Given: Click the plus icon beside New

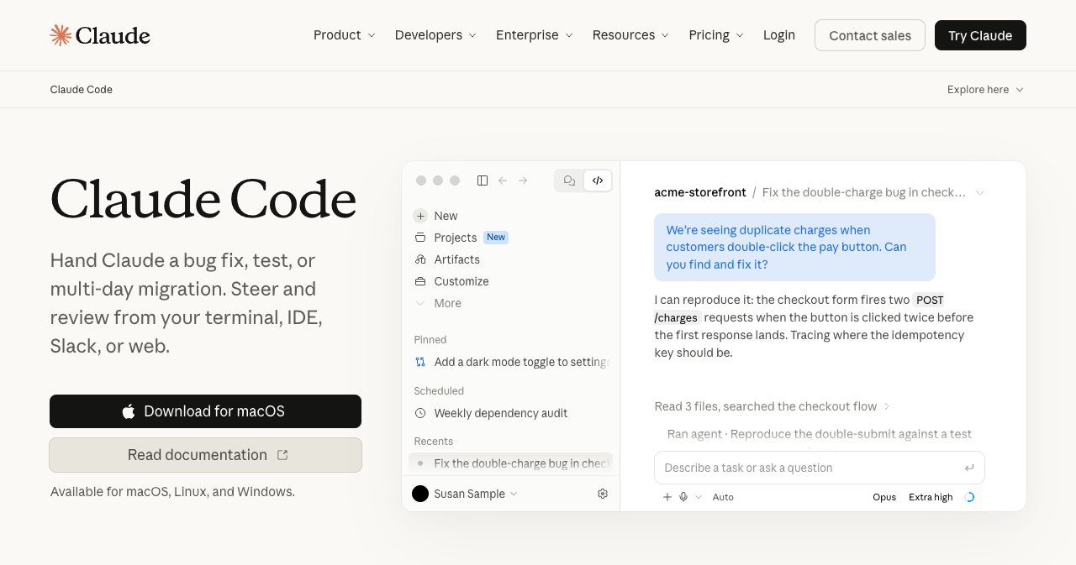Looking at the screenshot, I should point(420,216).
